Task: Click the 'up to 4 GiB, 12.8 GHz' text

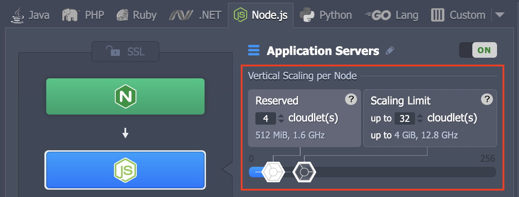Action: [x=414, y=135]
